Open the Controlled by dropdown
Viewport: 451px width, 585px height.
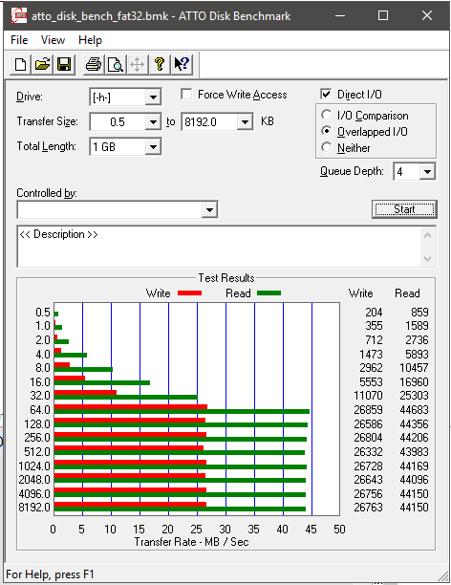tap(209, 209)
